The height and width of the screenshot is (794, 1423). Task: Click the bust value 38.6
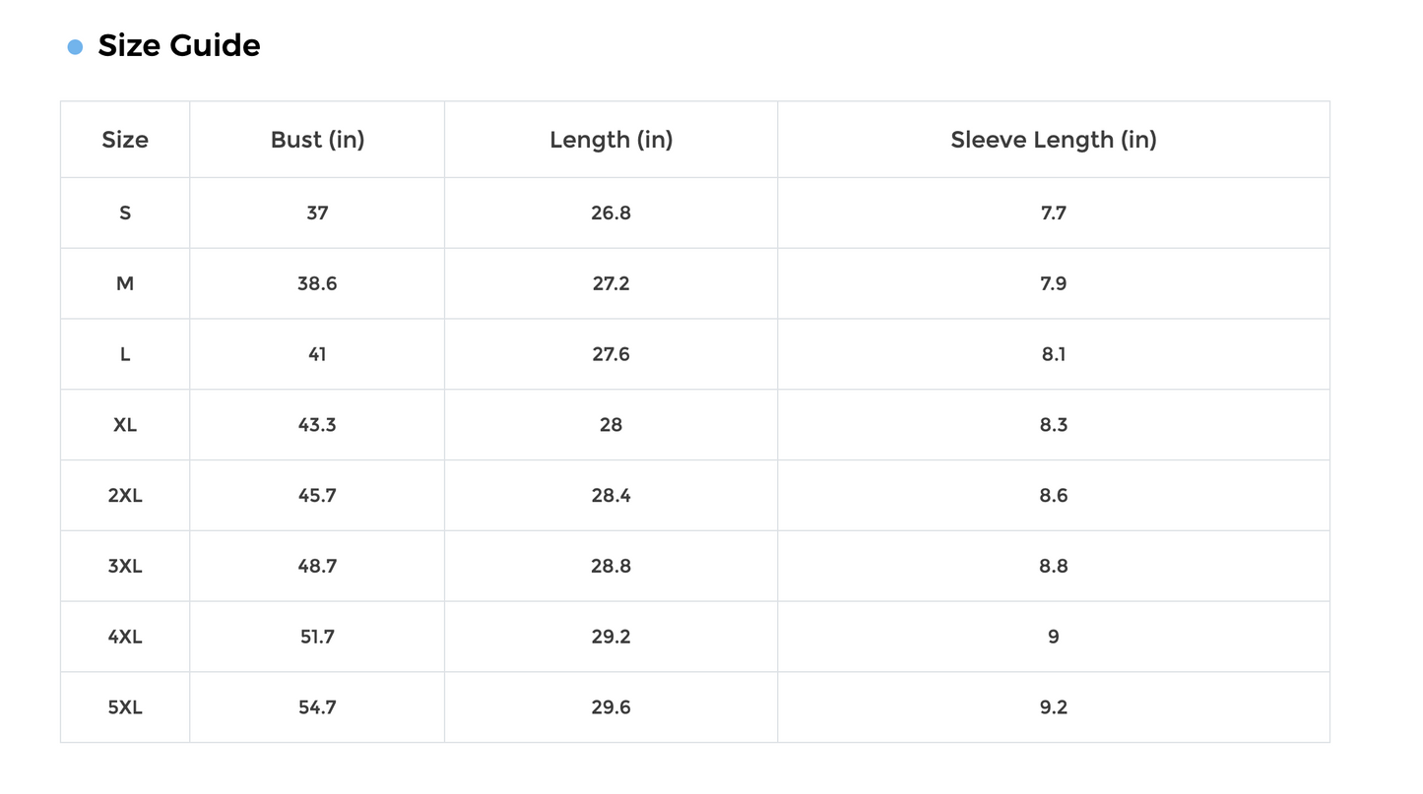tap(317, 283)
